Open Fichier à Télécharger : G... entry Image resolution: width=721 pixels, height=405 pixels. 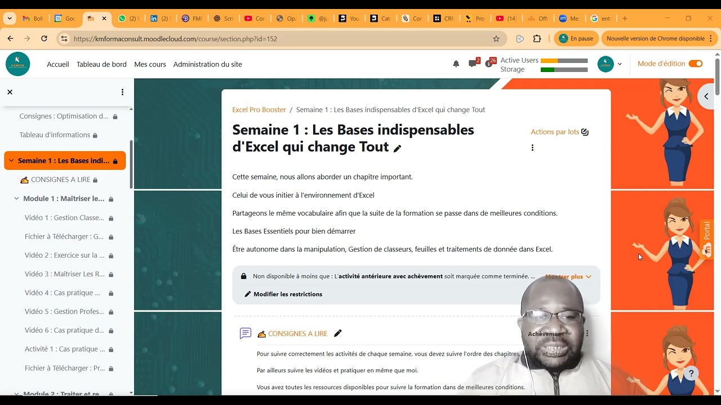click(64, 236)
